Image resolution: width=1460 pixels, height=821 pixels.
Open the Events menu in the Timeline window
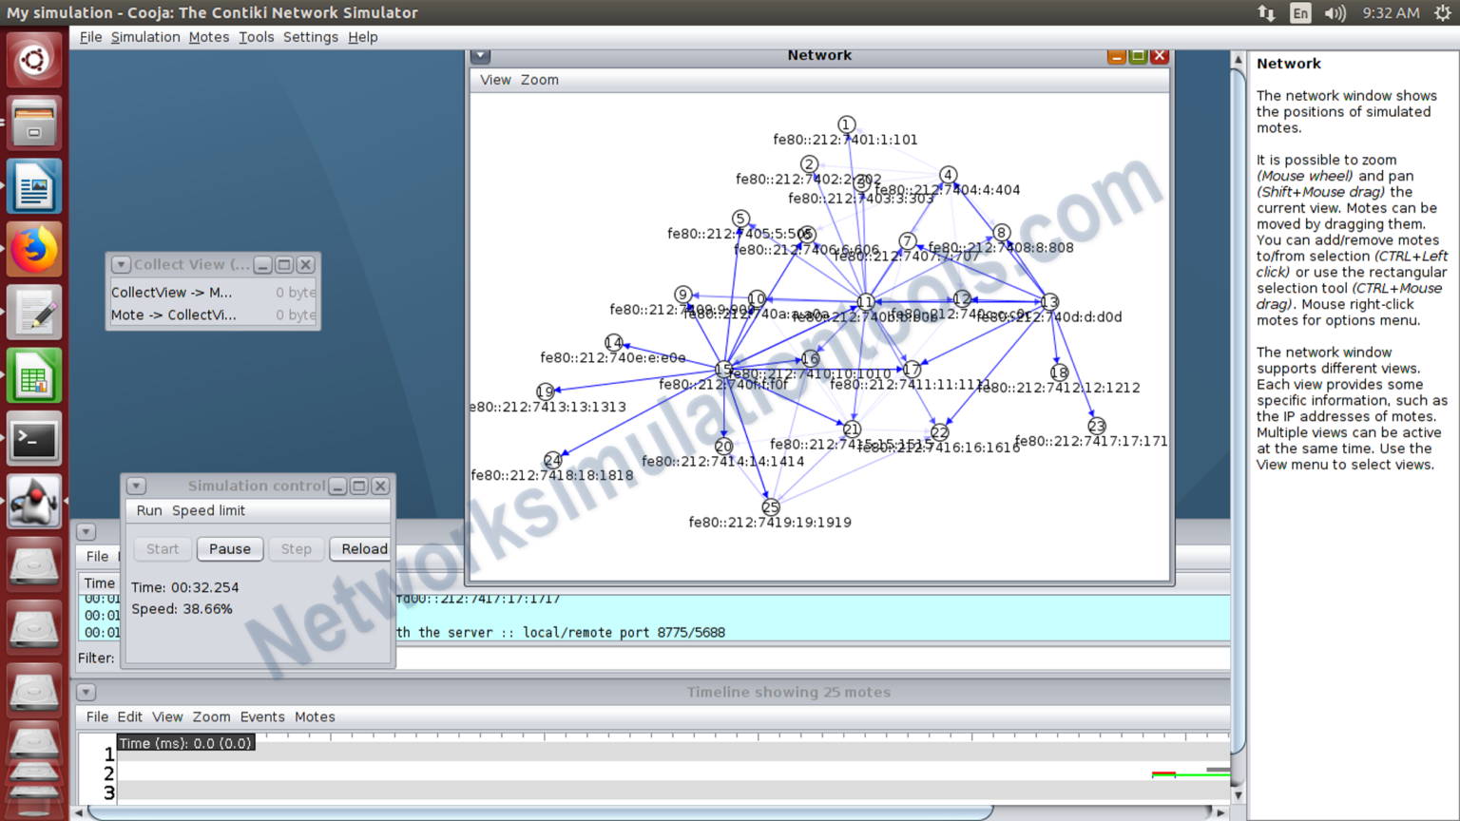pyautogui.click(x=262, y=716)
